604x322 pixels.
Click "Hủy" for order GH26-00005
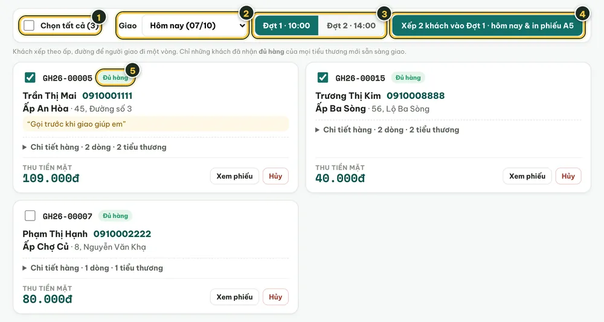(275, 176)
